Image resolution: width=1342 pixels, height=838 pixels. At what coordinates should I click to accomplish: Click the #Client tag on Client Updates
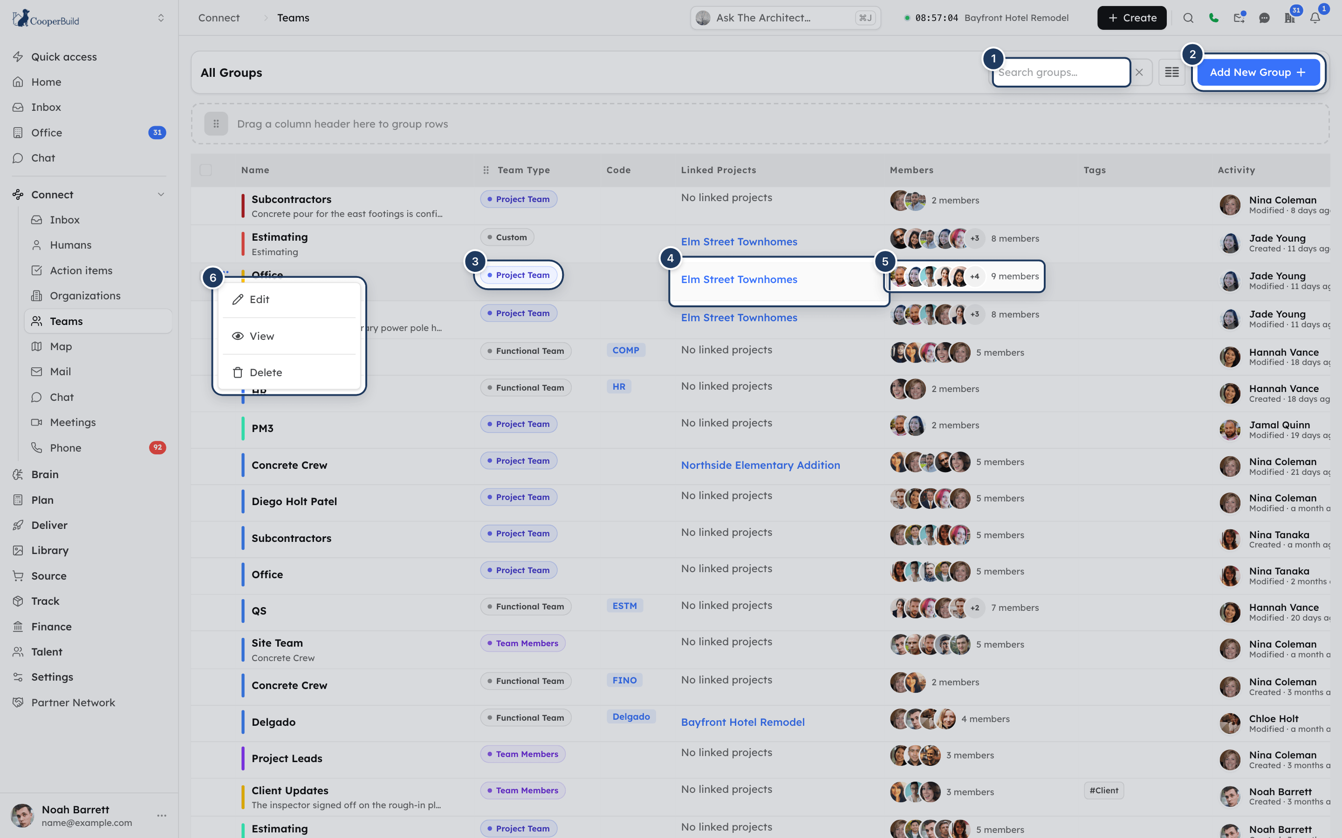(1103, 791)
